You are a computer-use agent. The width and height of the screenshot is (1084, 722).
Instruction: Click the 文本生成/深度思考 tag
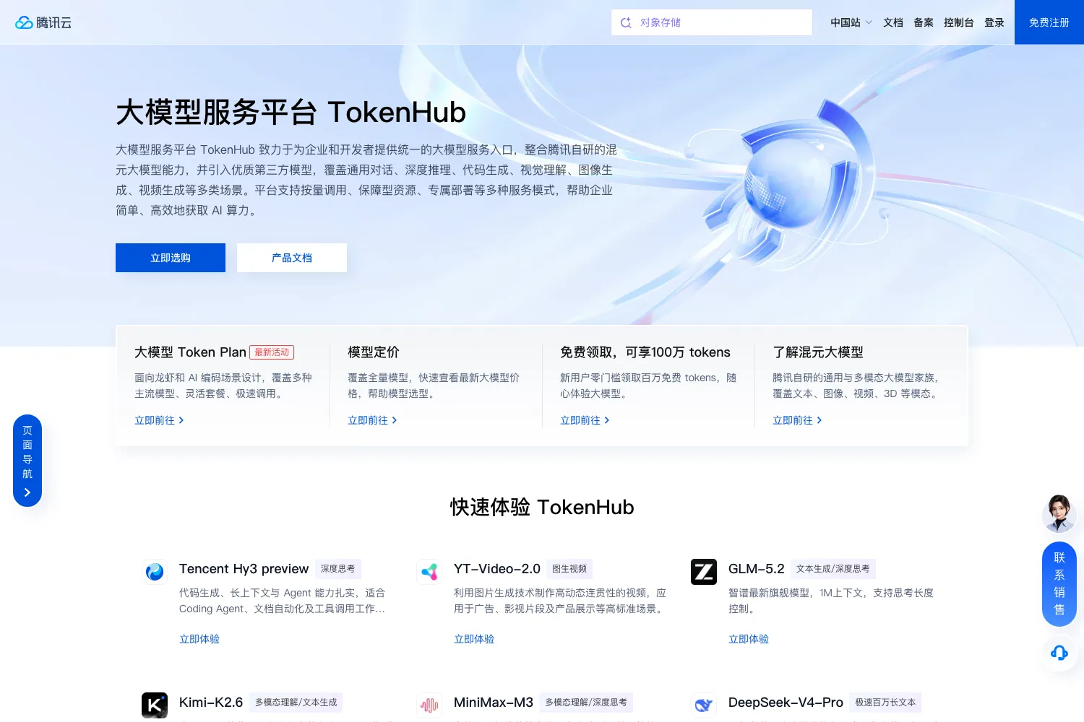point(833,569)
